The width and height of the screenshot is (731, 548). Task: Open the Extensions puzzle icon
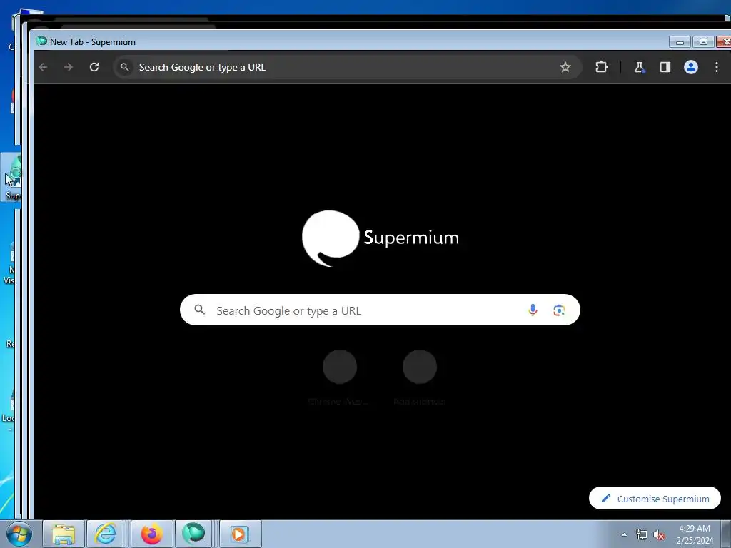601,67
